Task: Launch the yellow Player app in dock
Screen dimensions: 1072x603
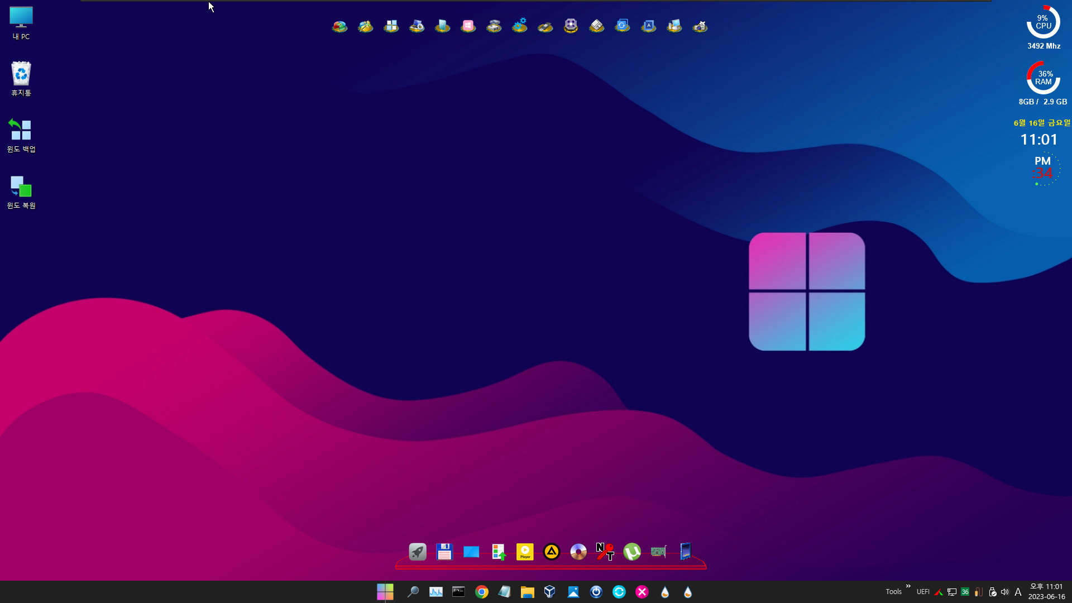Action: (525, 552)
